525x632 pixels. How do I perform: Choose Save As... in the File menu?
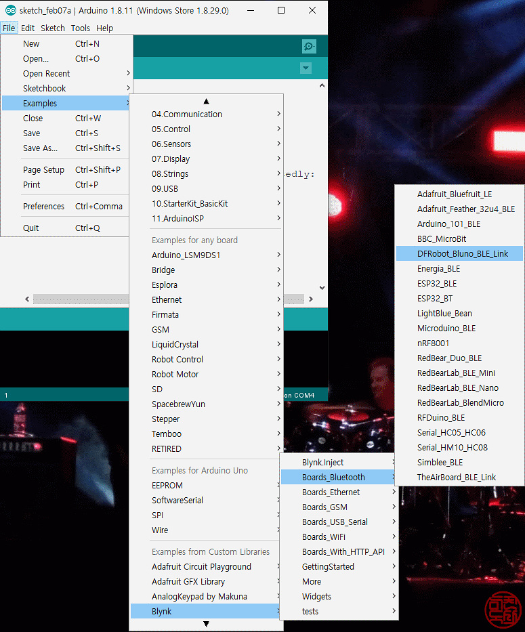coord(66,148)
